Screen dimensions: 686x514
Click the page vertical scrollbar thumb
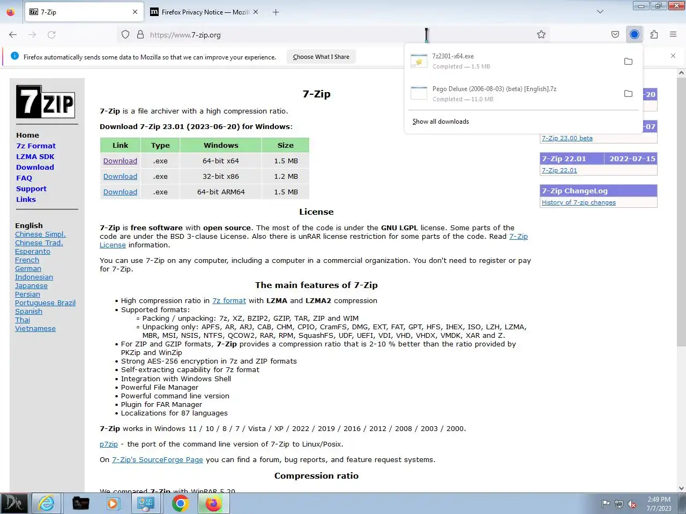tap(681, 211)
